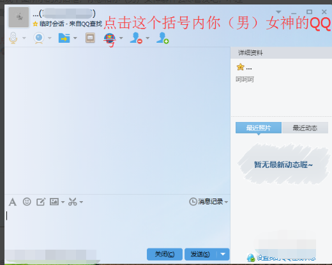Open the emoji smiley picker
This screenshot has height=265, width=332.
click(27, 202)
